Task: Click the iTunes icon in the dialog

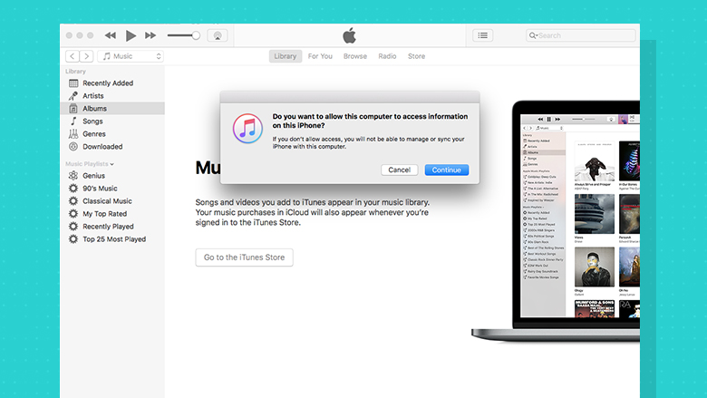Action: (x=247, y=129)
